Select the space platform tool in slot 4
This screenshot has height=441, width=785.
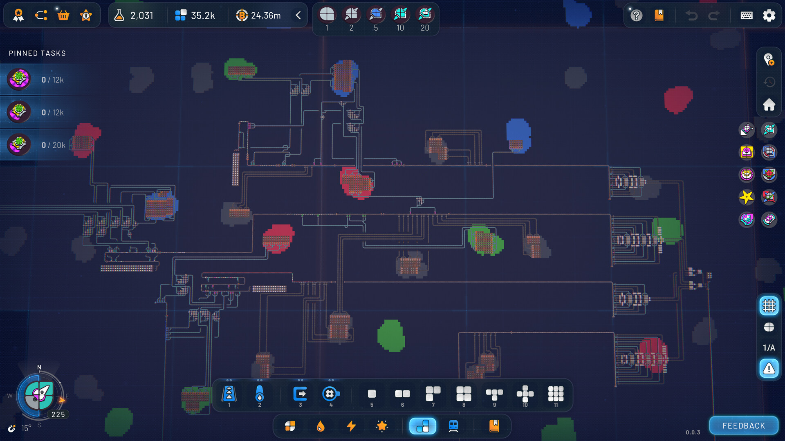coord(331,394)
